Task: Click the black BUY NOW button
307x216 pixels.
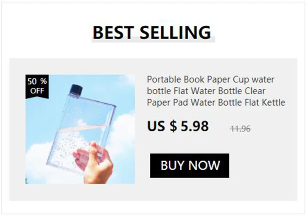Action: pyautogui.click(x=190, y=166)
